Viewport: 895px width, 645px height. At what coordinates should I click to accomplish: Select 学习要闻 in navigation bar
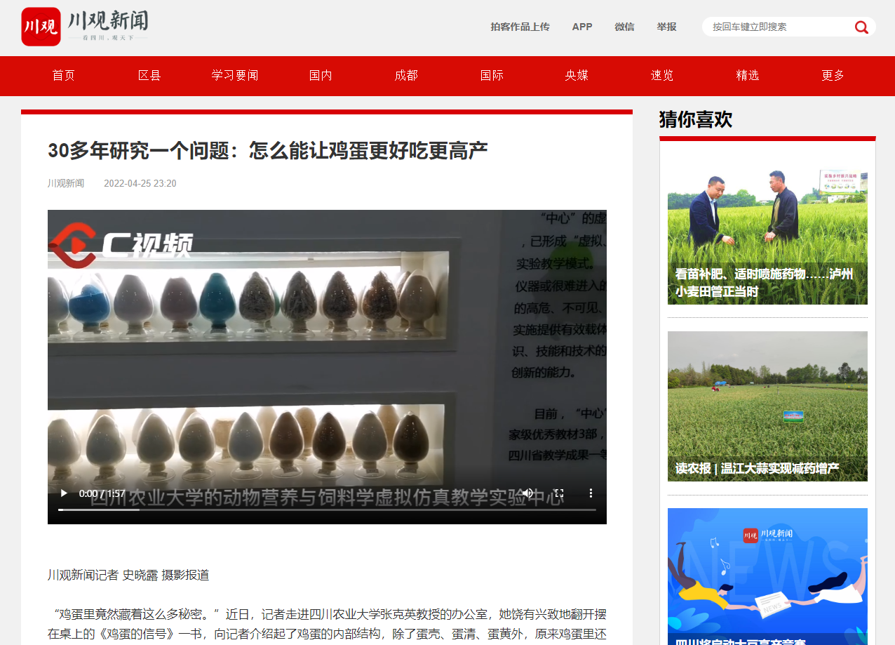click(235, 76)
